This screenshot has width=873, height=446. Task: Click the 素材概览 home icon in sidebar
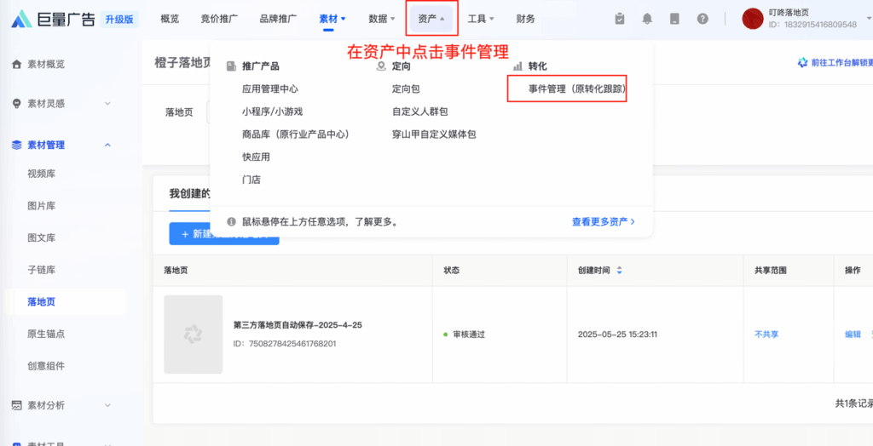pos(16,64)
